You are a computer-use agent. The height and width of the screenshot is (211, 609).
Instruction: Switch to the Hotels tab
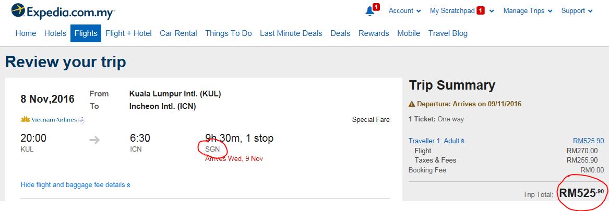point(55,33)
